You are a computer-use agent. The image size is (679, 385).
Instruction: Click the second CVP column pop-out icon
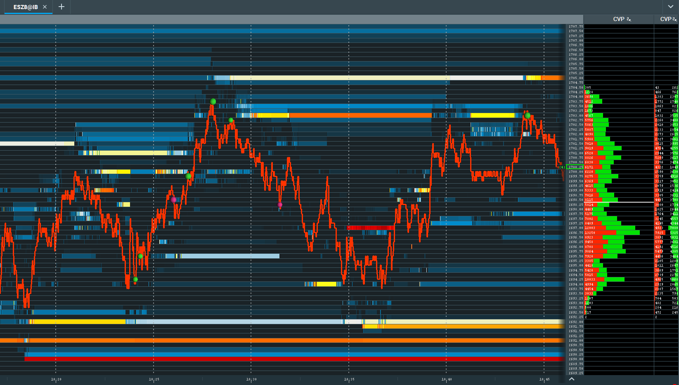674,19
